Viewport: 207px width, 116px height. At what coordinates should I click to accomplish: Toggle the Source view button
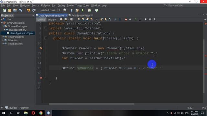(x=41, y=20)
